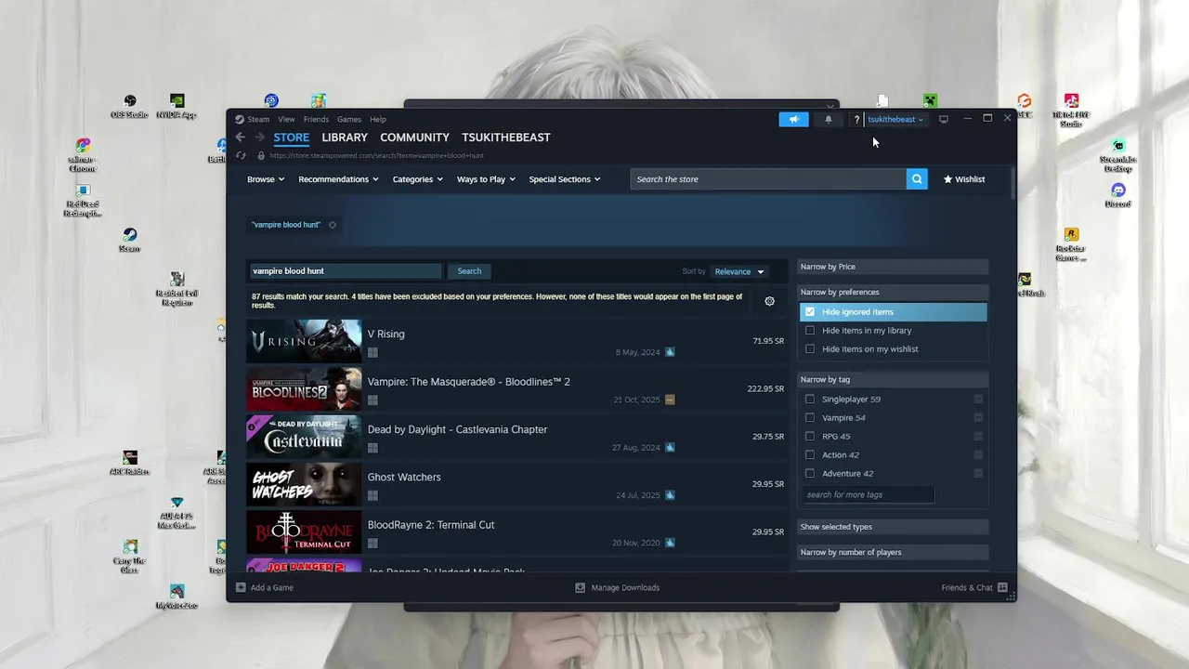Remove the "vampire blood hunt" search tag
1189x669 pixels.
click(x=333, y=225)
